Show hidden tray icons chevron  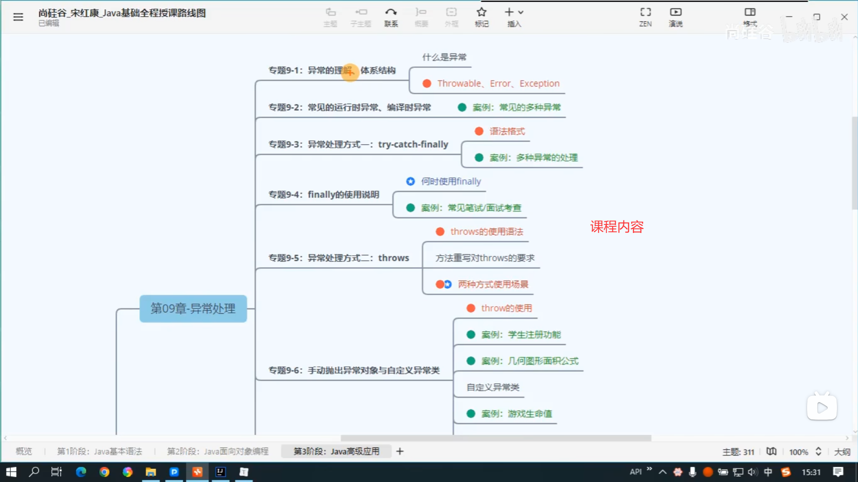point(663,472)
